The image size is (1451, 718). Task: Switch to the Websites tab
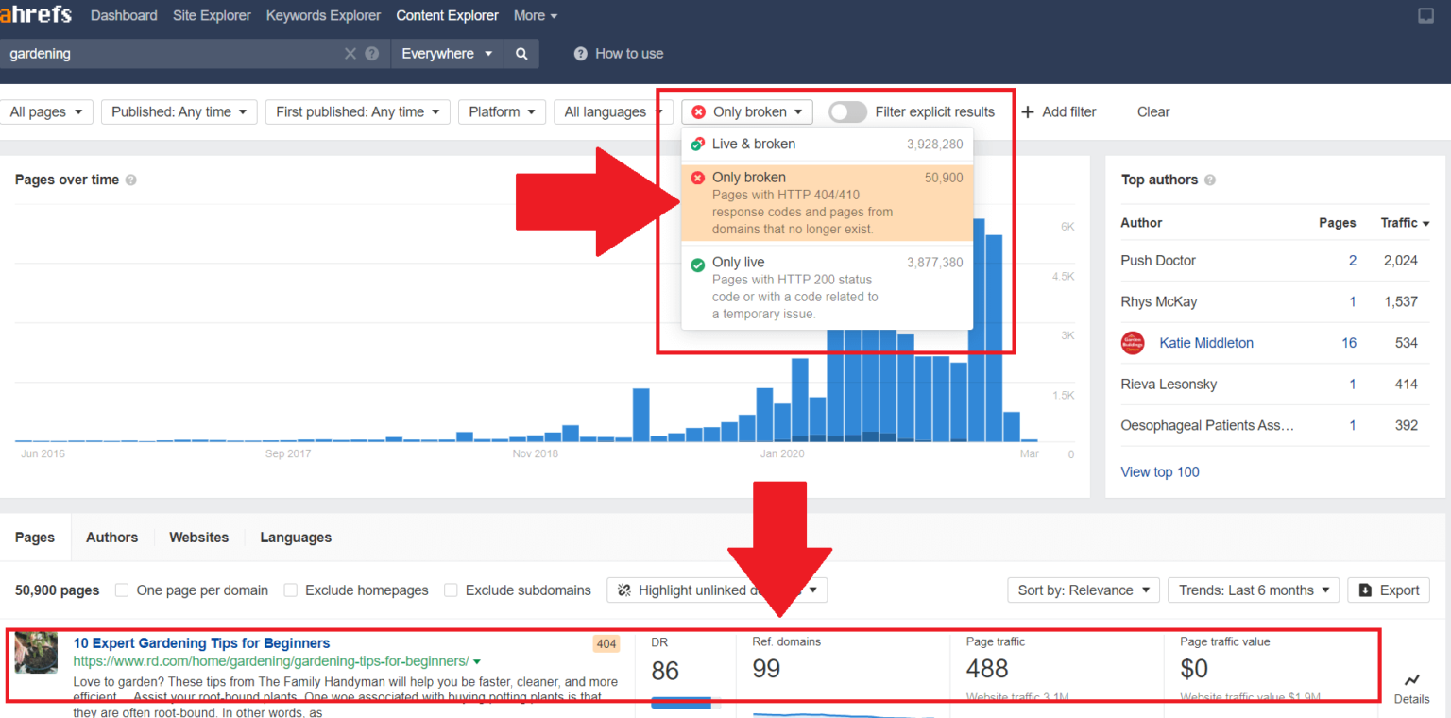(x=198, y=538)
